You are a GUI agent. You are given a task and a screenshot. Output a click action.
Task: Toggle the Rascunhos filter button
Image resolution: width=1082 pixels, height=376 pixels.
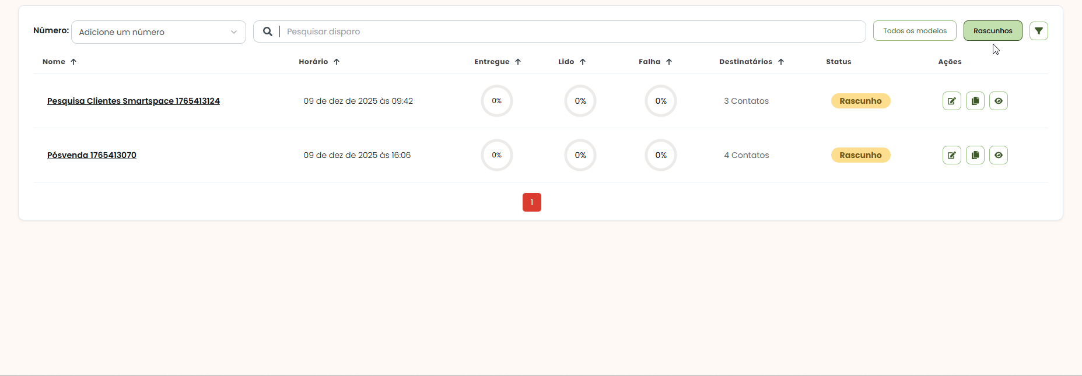point(992,31)
